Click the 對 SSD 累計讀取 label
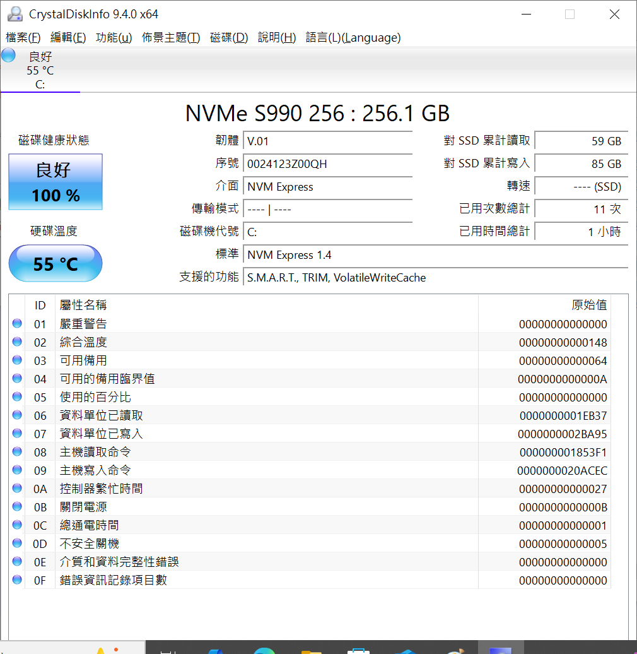The height and width of the screenshot is (654, 637). (487, 141)
